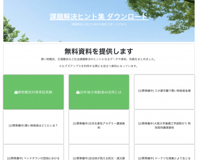Click the [公開準備中] 三大都市圏 label text
Image resolution: width=198 pixels, height=160 pixels.
click(x=164, y=91)
